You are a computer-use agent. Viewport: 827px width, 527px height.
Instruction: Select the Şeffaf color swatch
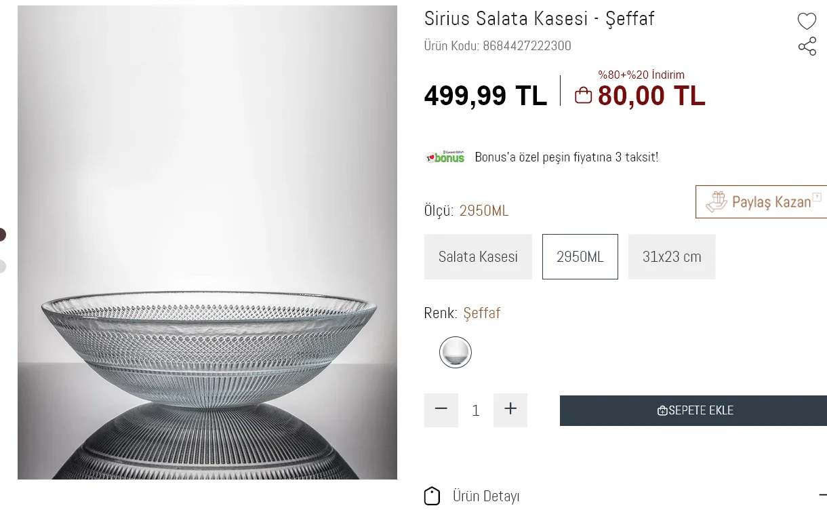(455, 353)
